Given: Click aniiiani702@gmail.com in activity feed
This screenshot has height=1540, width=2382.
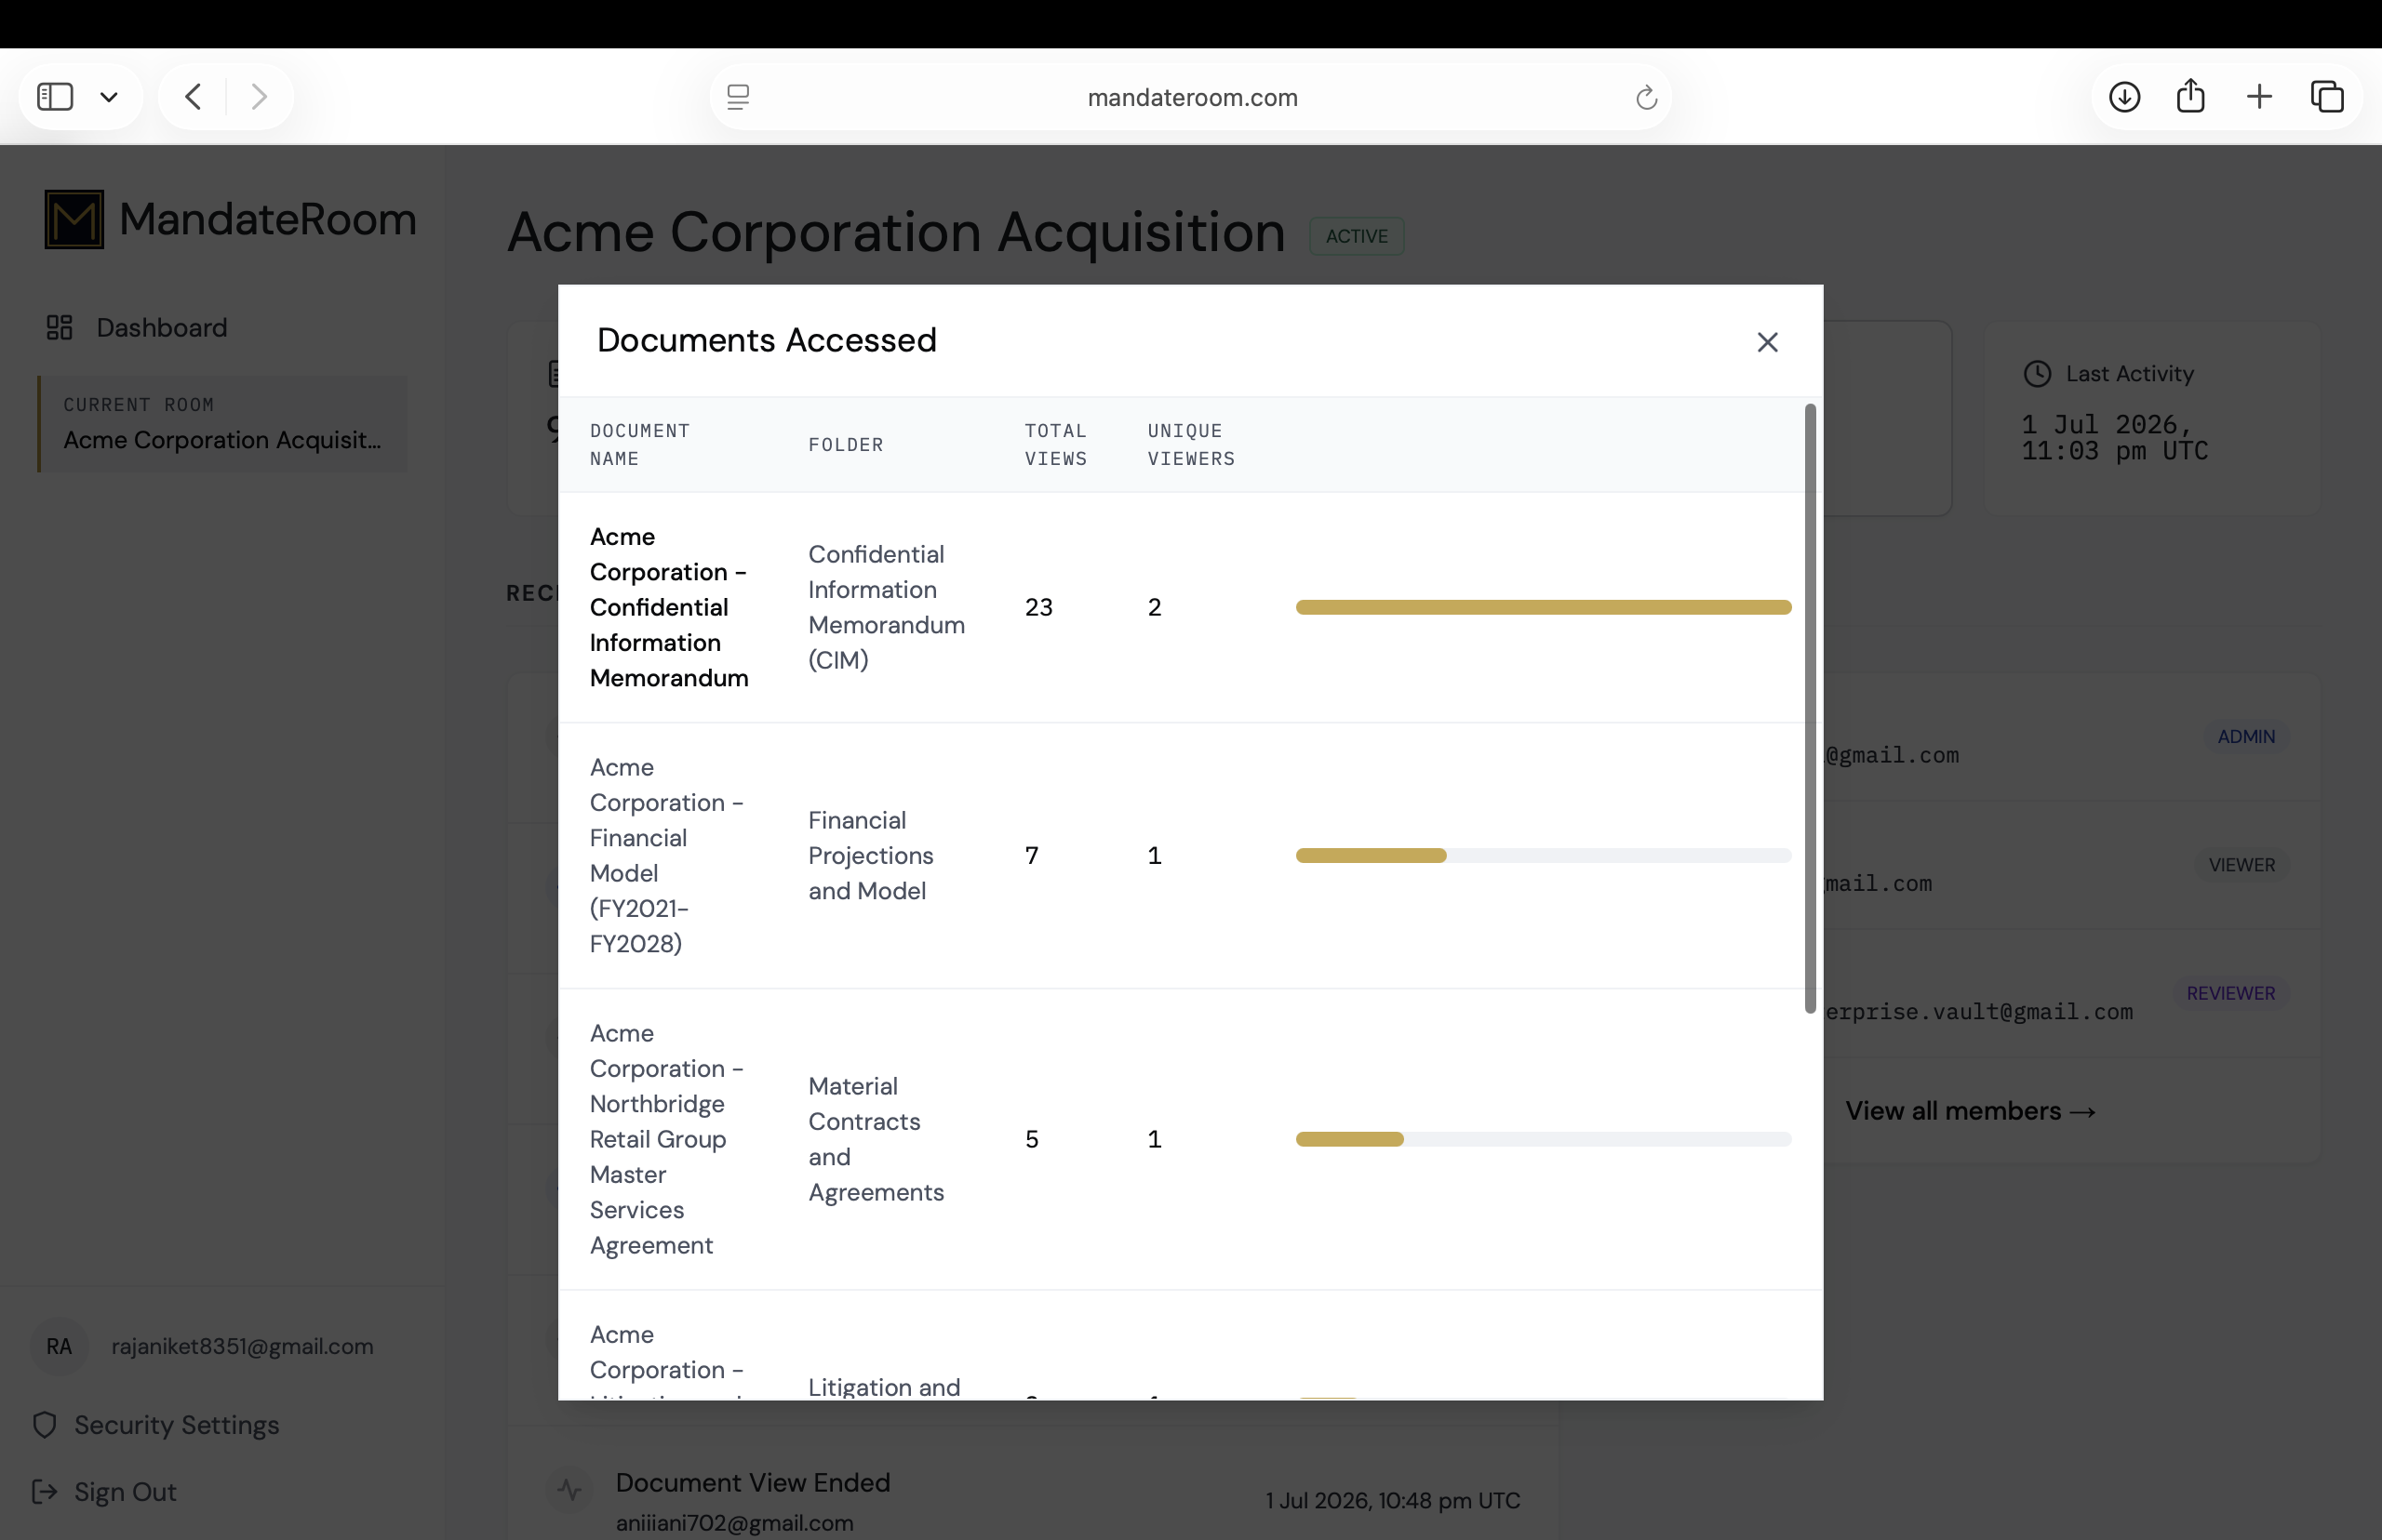Looking at the screenshot, I should [x=734, y=1523].
